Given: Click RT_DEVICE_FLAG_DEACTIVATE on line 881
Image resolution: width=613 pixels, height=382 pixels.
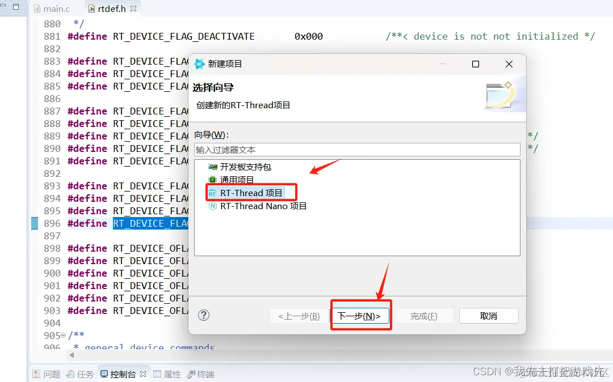Looking at the screenshot, I should pos(184,36).
